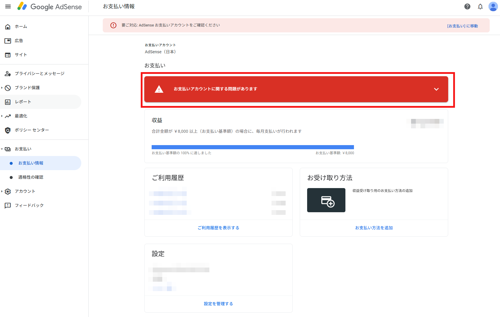Click the レポート chart icon

click(8, 102)
